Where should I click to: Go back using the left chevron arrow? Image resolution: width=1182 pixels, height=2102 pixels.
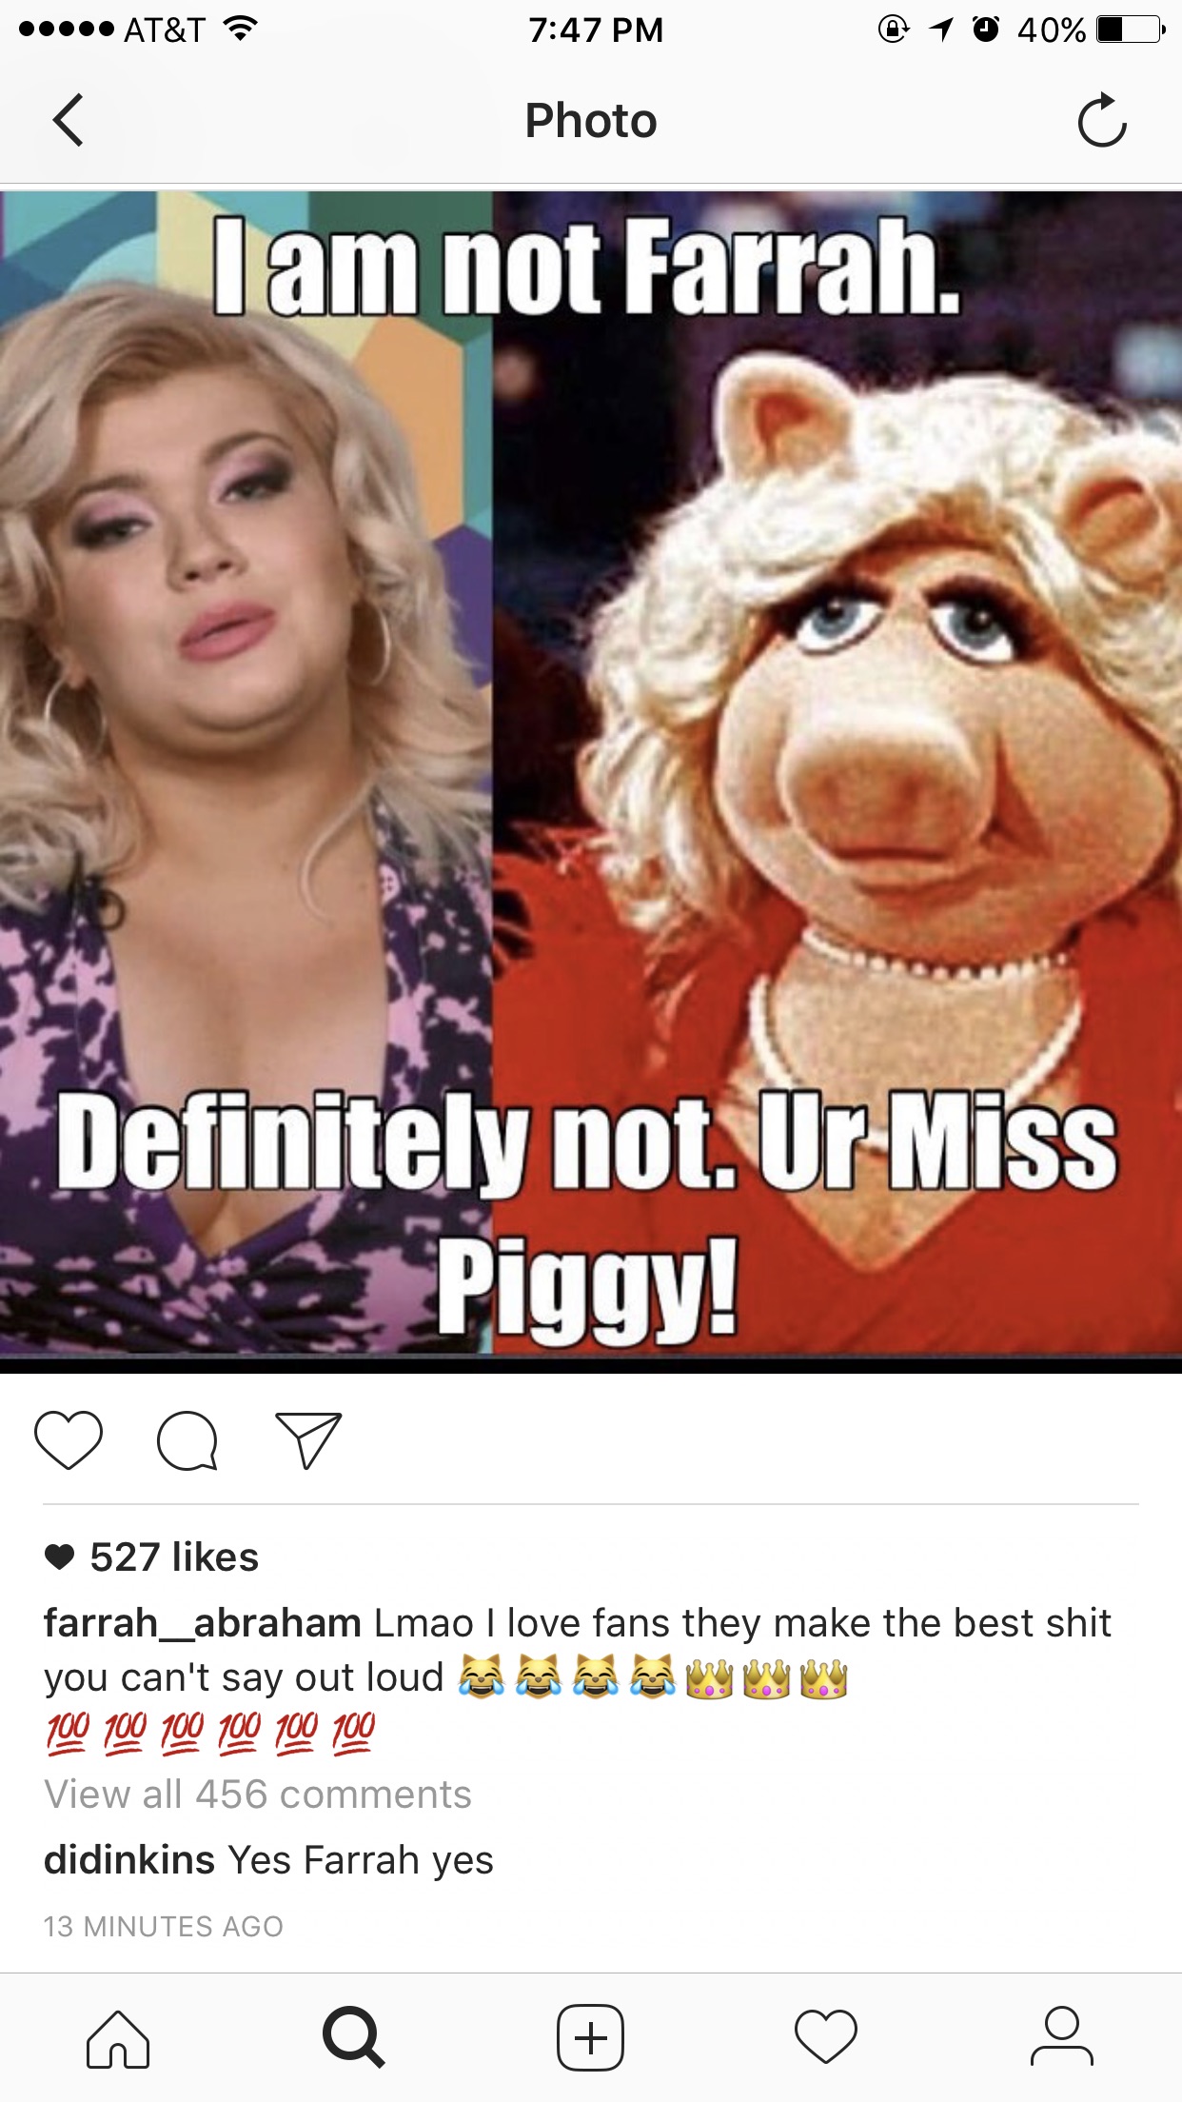[68, 120]
